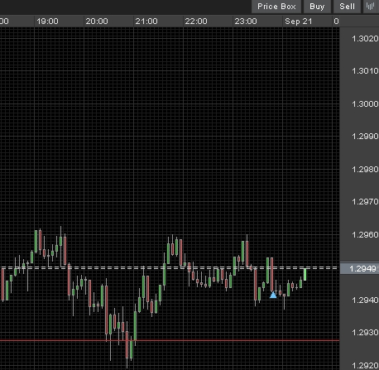Screen dimensions: 379x370
Task: Click the 1.3010 price scale label
Action: click(x=365, y=71)
